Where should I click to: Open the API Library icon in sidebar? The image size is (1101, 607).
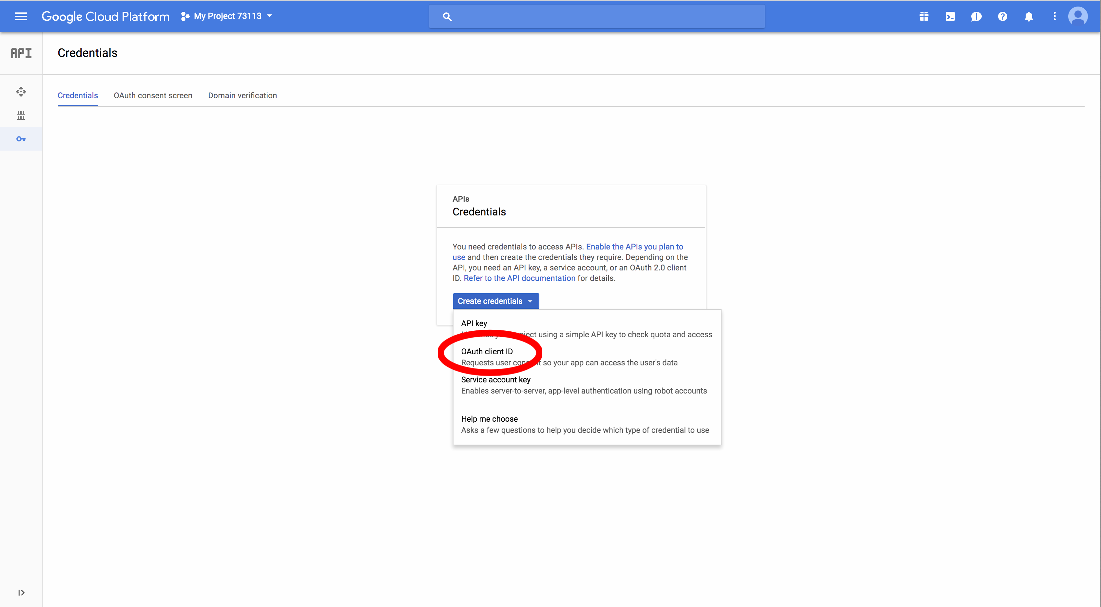point(21,115)
